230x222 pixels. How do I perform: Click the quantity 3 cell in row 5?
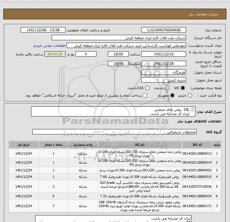tap(53, 187)
